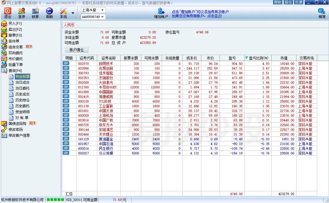The height and width of the screenshot is (203, 329).
Task: Open the 上海A股 market dropdown
Action: coord(102,10)
